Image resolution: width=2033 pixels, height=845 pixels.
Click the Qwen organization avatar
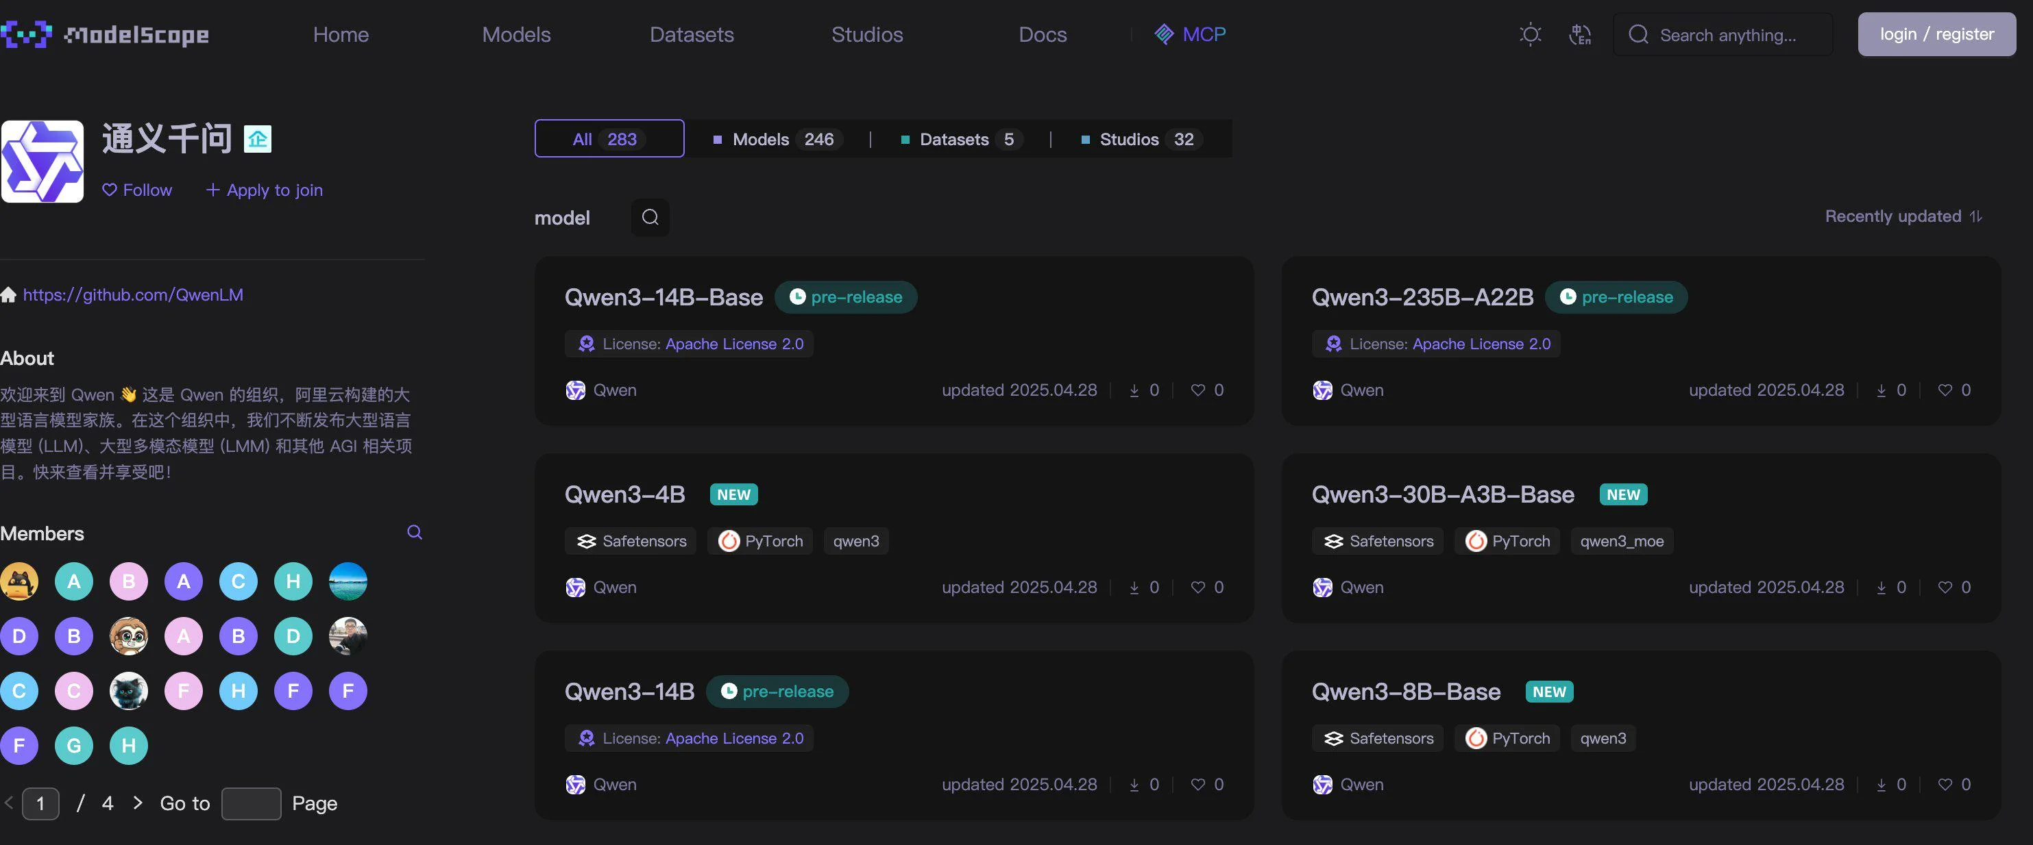click(42, 162)
